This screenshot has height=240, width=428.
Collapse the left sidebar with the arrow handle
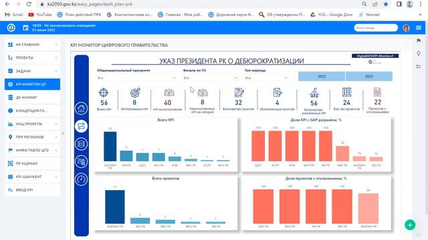coord(63,133)
